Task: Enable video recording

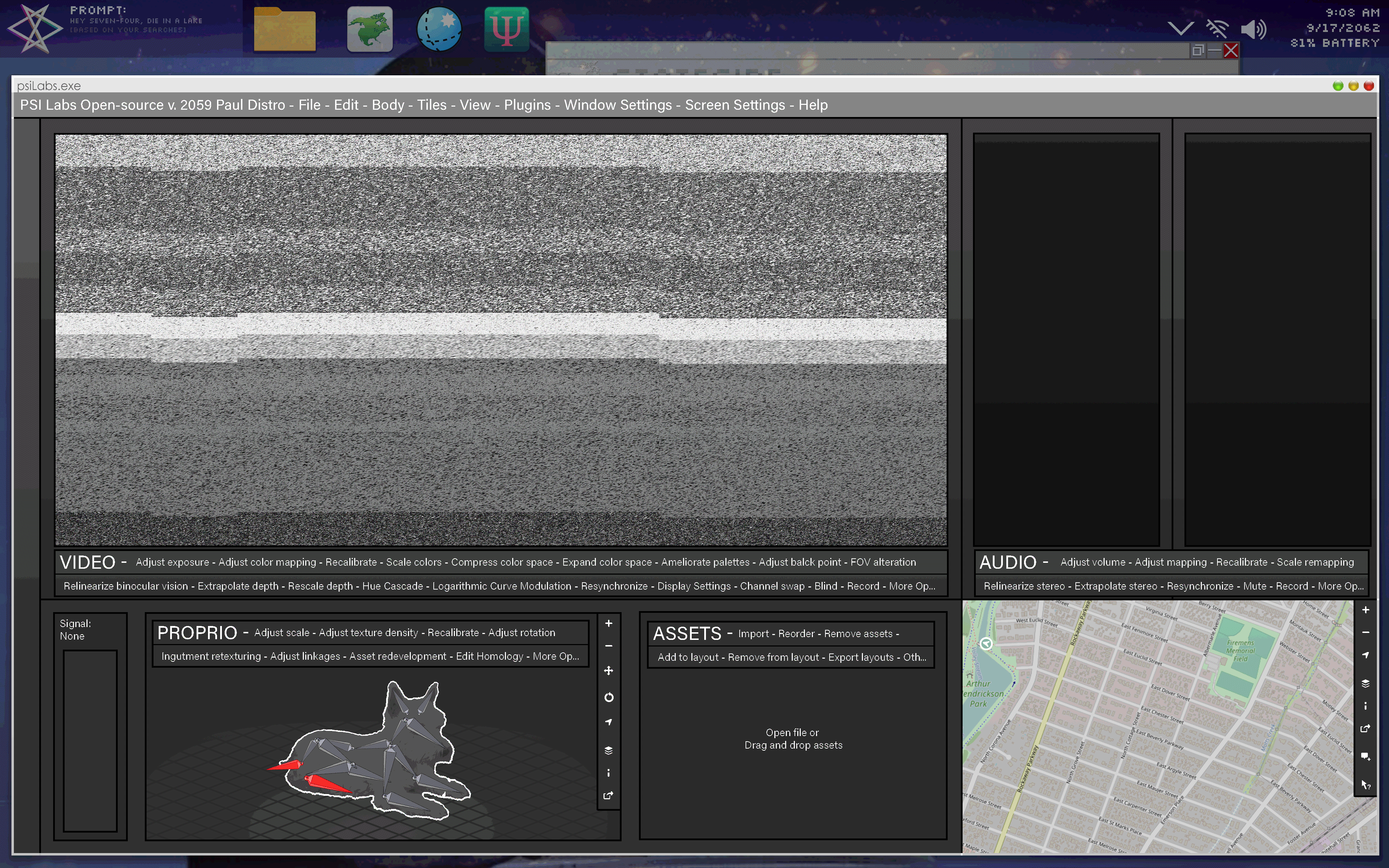Action: click(864, 586)
